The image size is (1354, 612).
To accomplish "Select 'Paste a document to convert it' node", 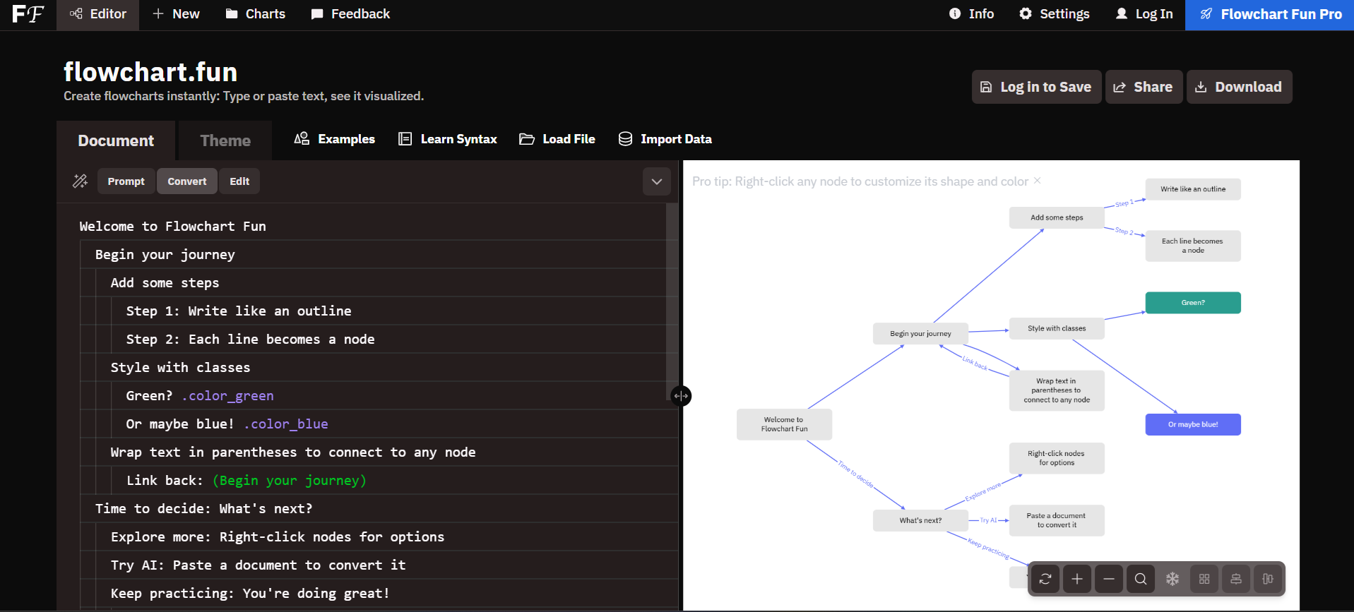I will coord(1057,520).
